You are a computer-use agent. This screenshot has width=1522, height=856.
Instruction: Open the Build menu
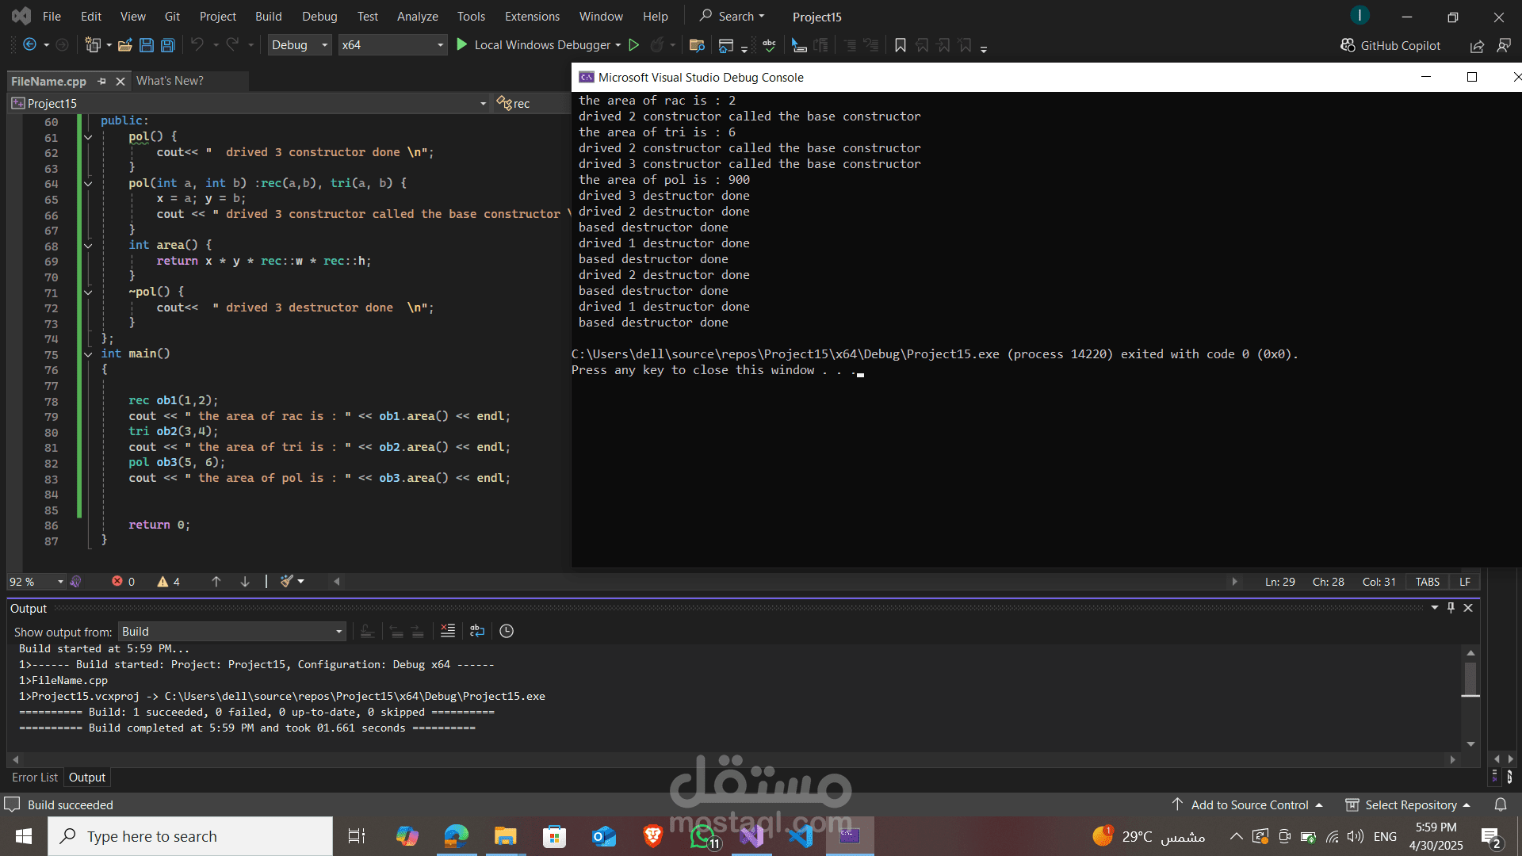(x=268, y=16)
